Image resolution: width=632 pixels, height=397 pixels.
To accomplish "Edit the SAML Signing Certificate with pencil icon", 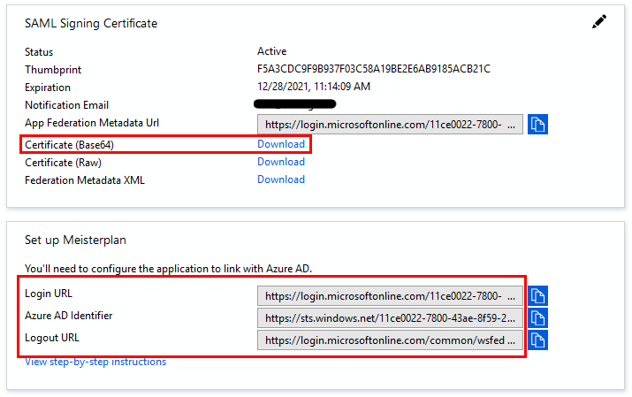I will pyautogui.click(x=599, y=22).
